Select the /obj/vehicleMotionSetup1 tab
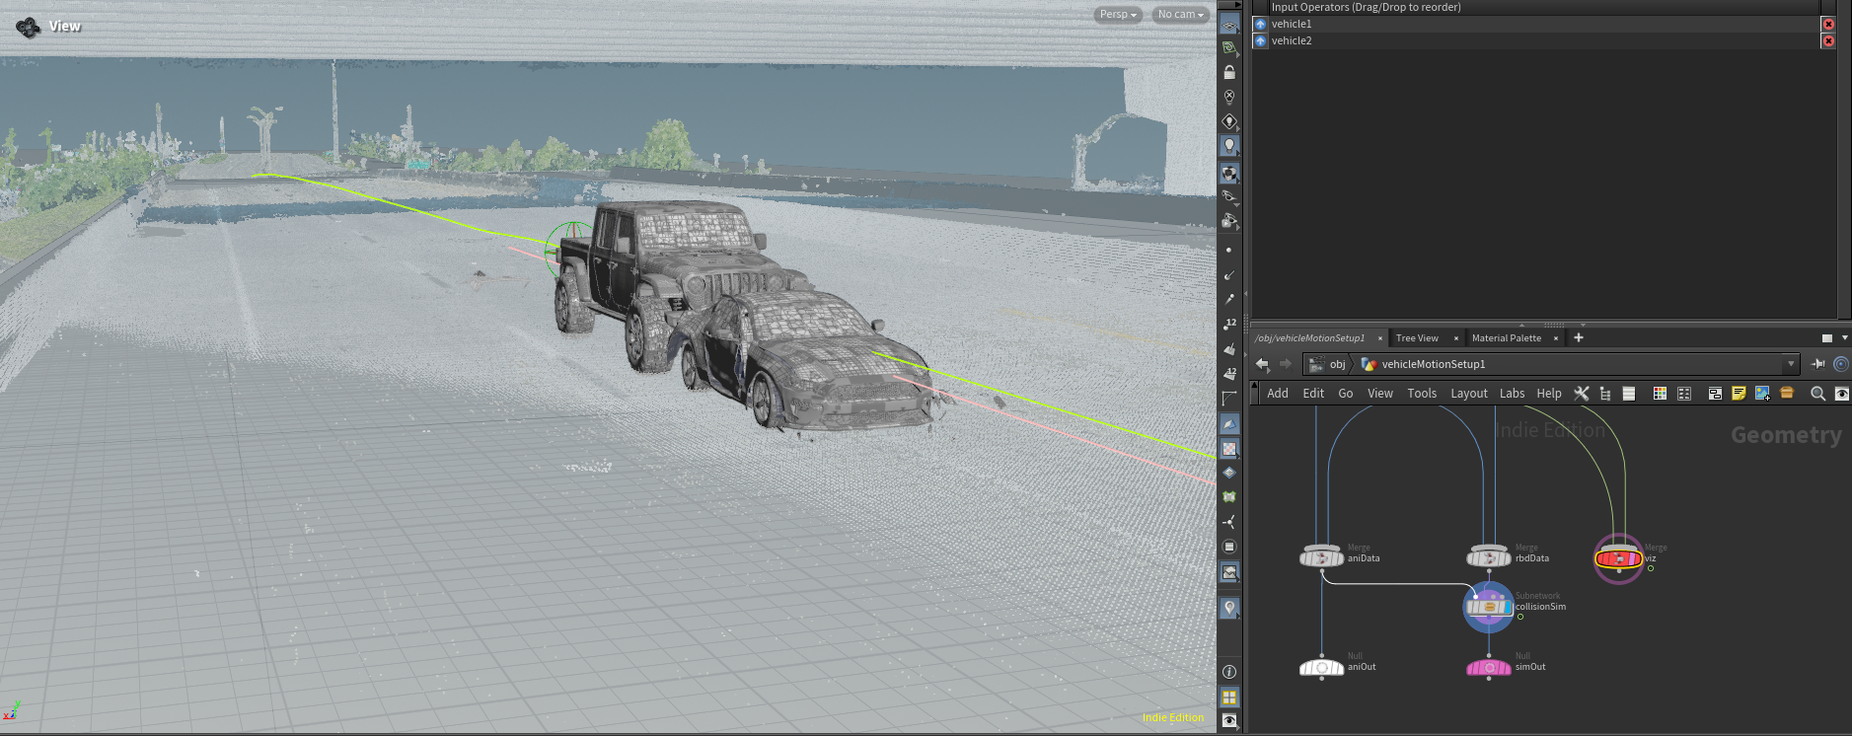 click(x=1310, y=337)
